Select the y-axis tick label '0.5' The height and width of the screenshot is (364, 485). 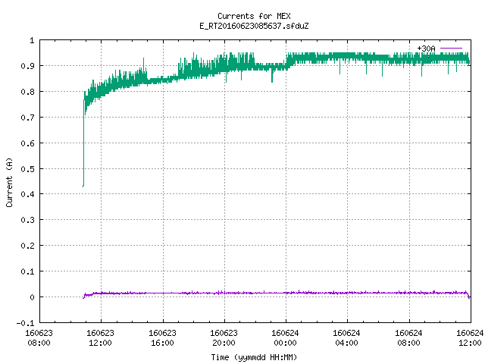click(x=27, y=169)
